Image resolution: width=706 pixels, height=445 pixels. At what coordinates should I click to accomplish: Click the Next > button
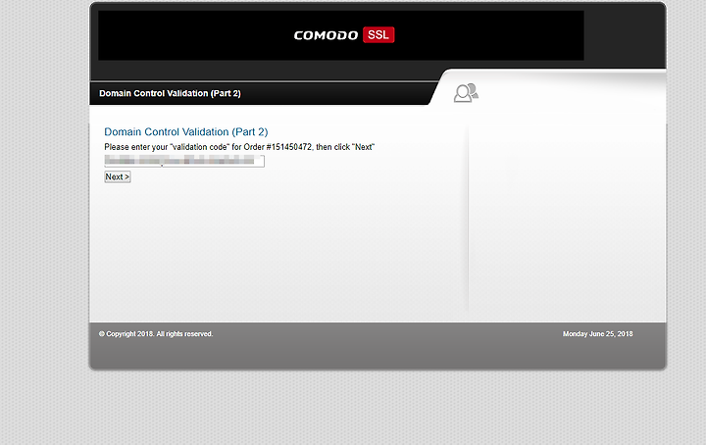pyautogui.click(x=118, y=176)
